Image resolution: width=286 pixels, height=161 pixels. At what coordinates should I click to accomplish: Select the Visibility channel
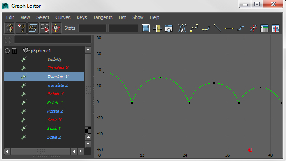pos(55,60)
